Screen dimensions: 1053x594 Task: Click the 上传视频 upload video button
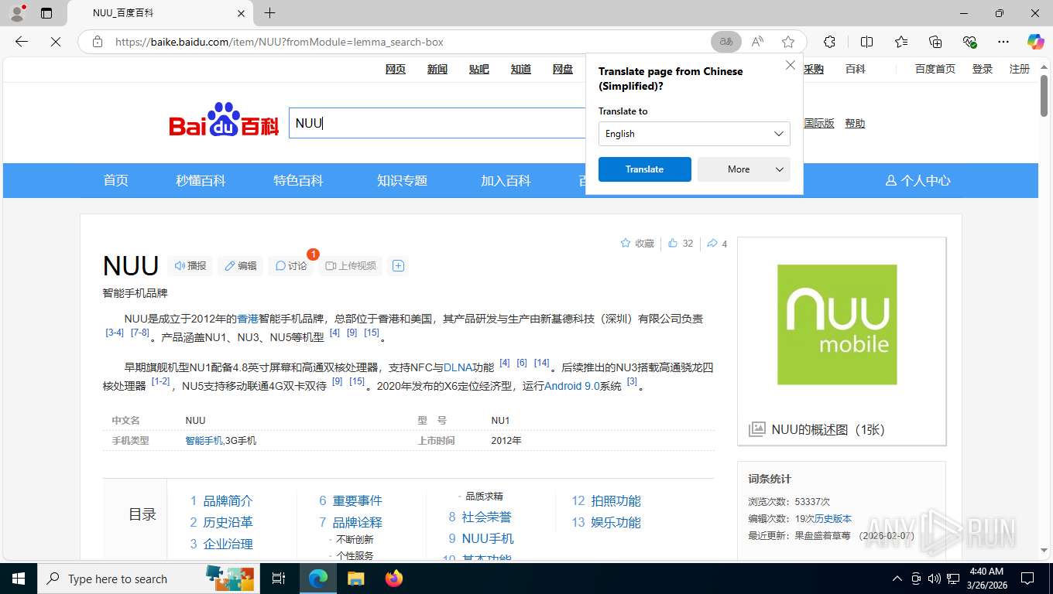(351, 265)
